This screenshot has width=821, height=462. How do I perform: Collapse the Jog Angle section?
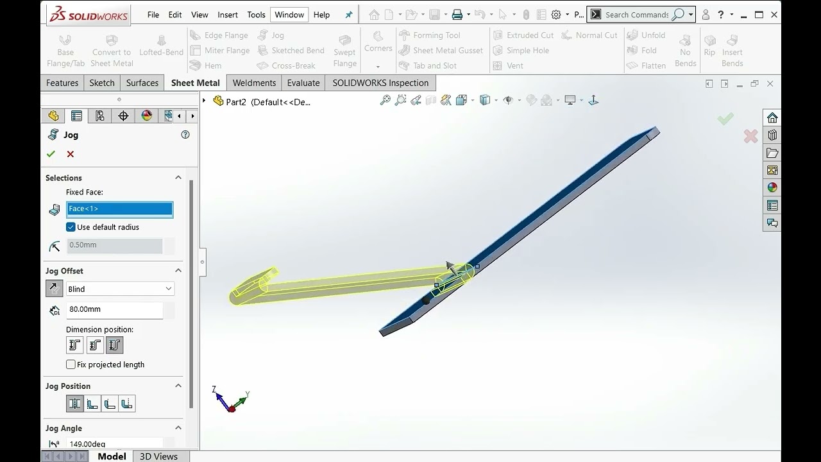click(x=178, y=428)
